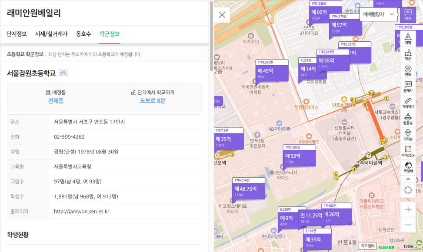Click the left panel vertical scrollbar

coord(211,36)
